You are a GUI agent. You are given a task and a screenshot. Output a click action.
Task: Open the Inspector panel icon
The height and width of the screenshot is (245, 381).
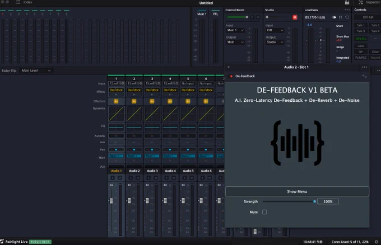[x=361, y=2]
